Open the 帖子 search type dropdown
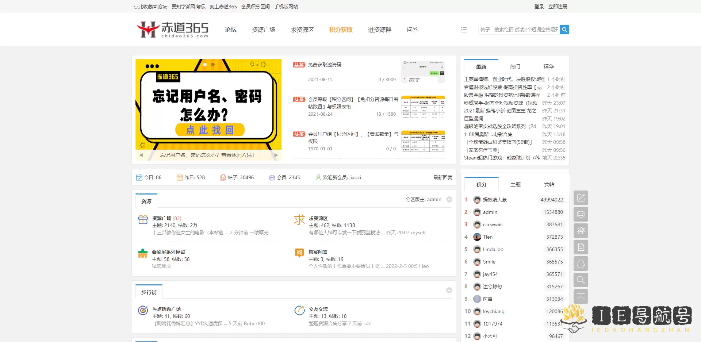This screenshot has height=342, width=701. click(485, 30)
